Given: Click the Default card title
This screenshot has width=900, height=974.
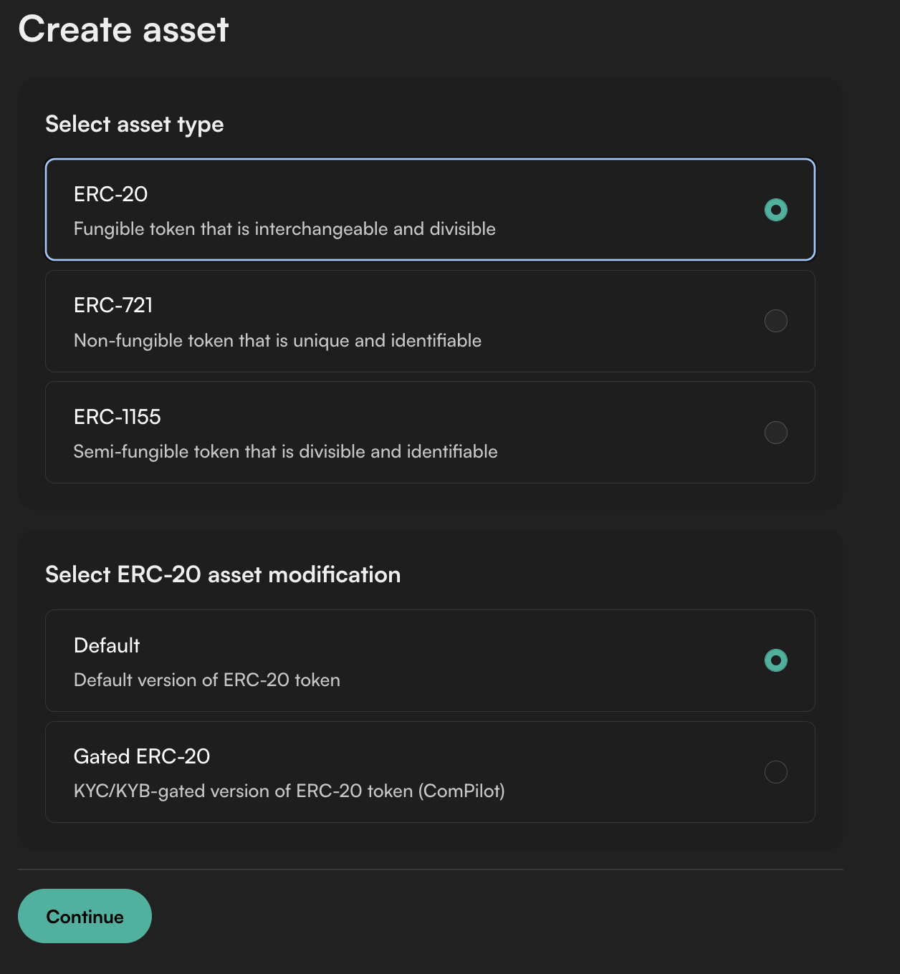Looking at the screenshot, I should coord(107,645).
